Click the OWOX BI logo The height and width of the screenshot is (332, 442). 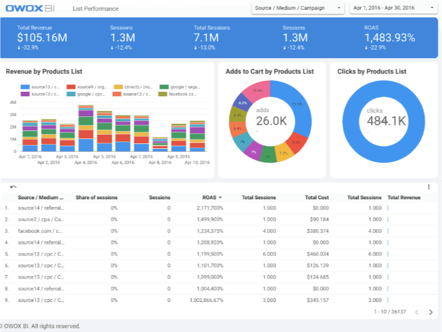point(30,8)
